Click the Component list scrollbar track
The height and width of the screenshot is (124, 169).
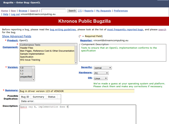(76, 54)
